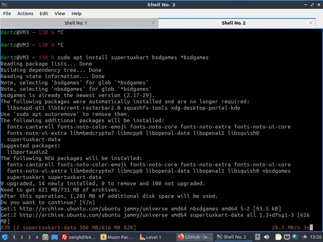Click the '28.7 MB/s 3s' download speed text
The height and width of the screenshot is (242, 323).
click(291, 228)
